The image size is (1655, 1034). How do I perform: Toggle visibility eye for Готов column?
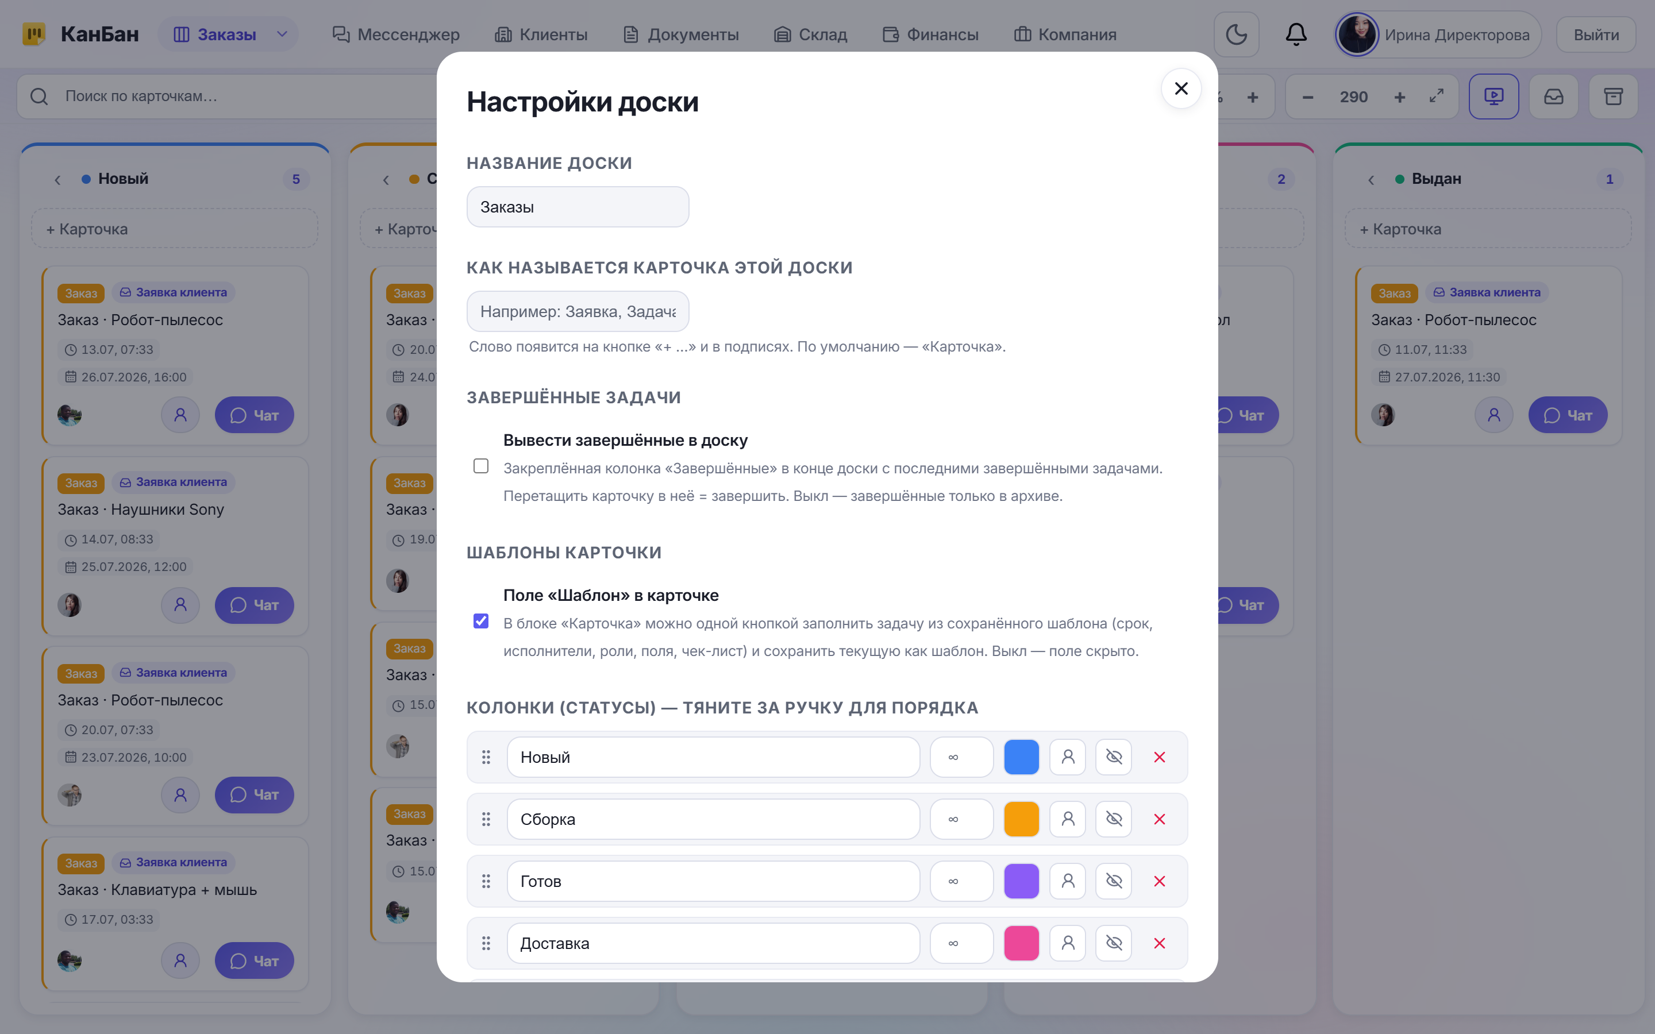[x=1113, y=882]
